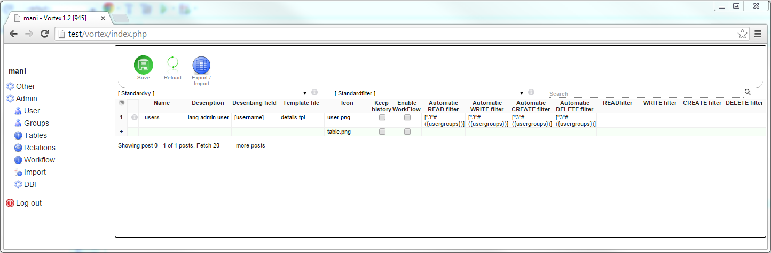Click the info icon on row 1

pos(134,117)
